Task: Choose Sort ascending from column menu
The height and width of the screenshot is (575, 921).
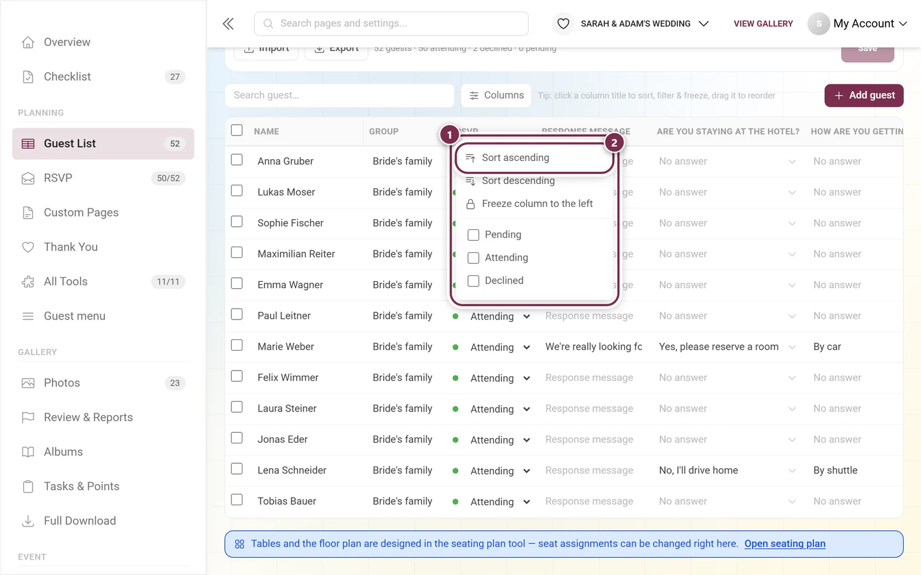Action: [x=534, y=158]
